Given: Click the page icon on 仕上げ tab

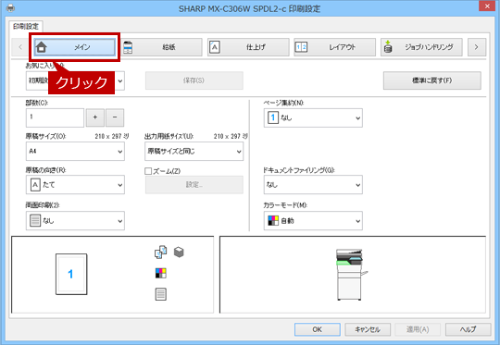Looking at the screenshot, I should pyautogui.click(x=215, y=47).
